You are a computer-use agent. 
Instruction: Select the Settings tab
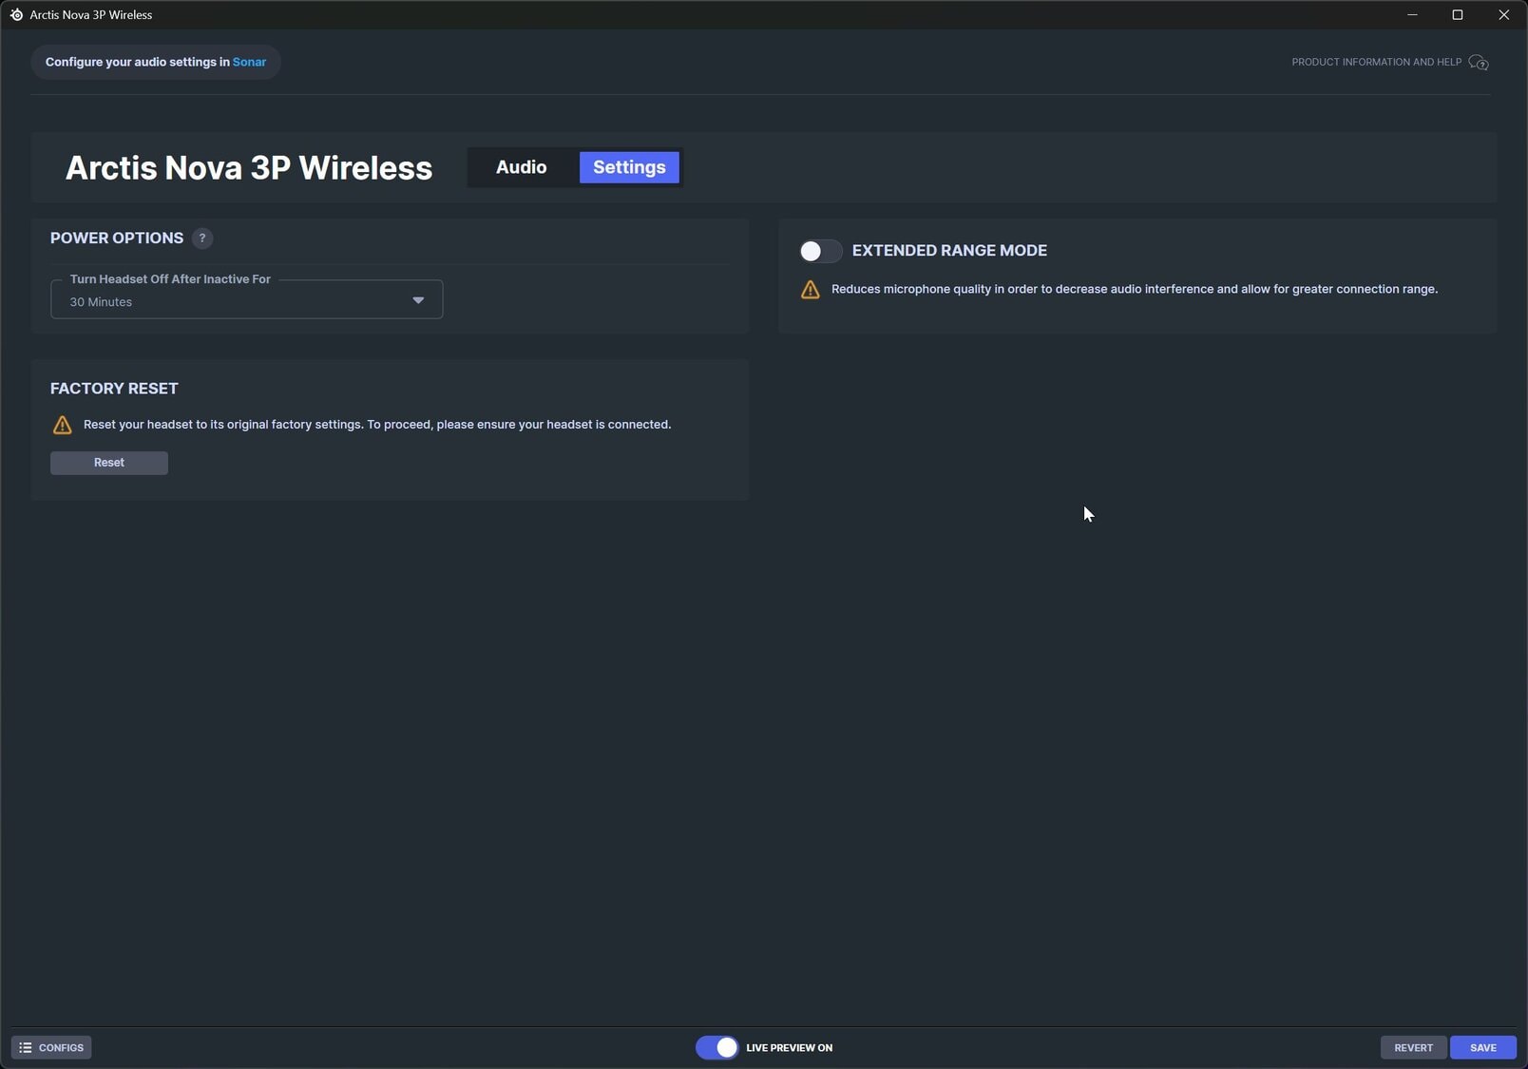(629, 167)
